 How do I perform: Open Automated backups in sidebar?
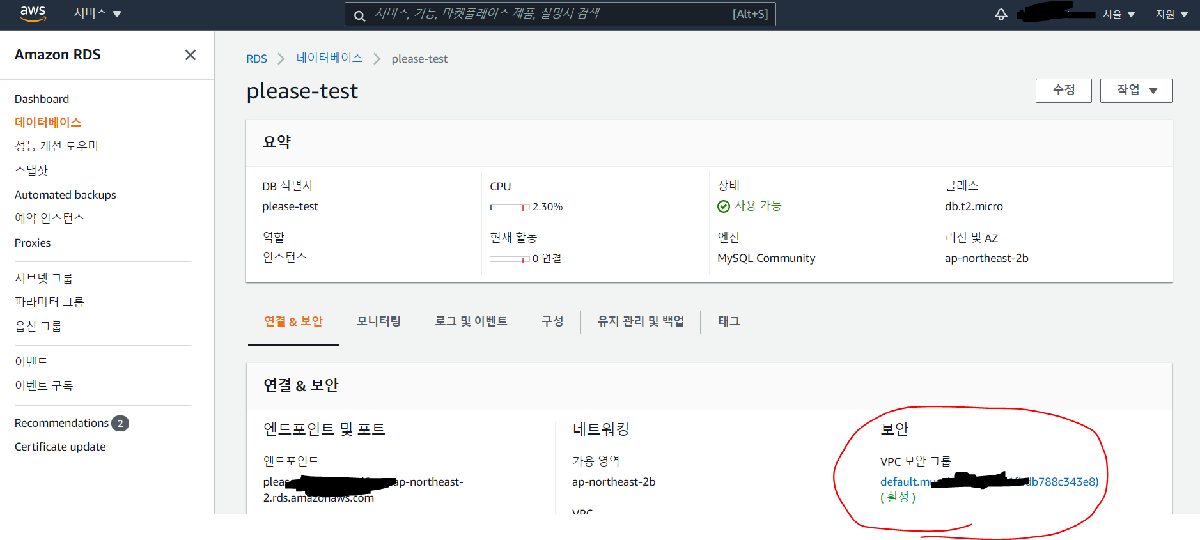65,195
